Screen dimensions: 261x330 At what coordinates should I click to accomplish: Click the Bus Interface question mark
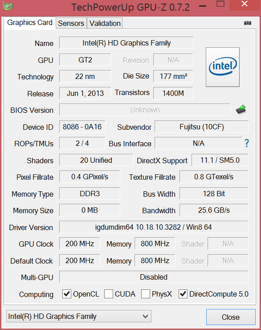[247, 143]
